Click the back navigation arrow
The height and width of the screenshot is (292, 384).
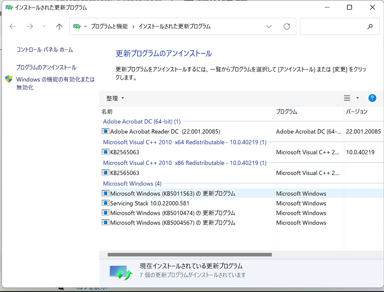(12, 26)
